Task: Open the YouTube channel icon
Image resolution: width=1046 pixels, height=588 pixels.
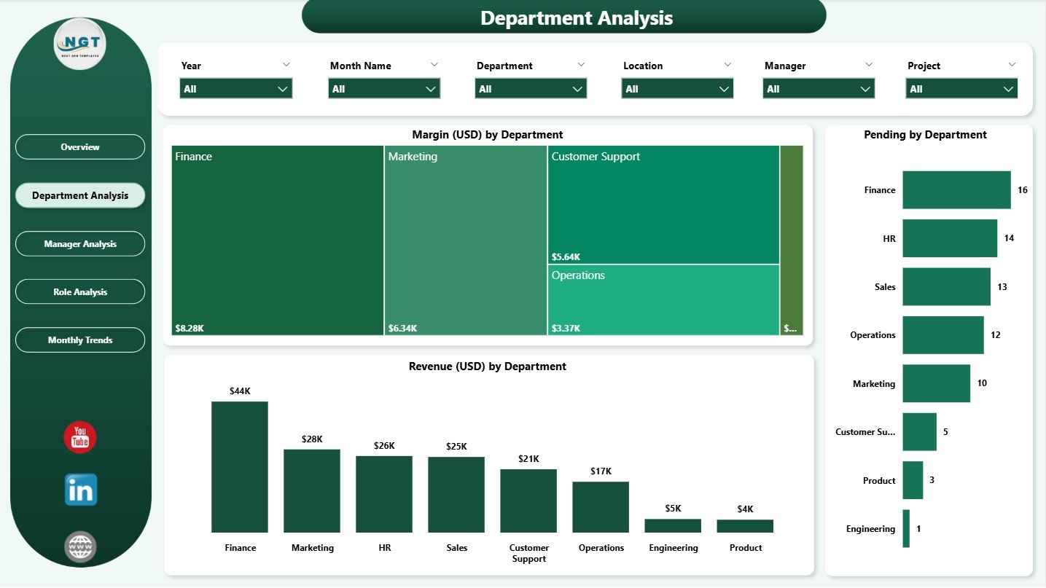Action: 80,437
